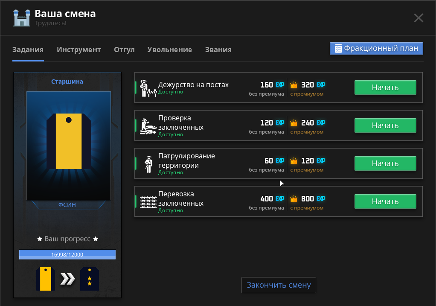This screenshot has width=436, height=306.
Task: Open the Отгул tab
Action: 124,50
